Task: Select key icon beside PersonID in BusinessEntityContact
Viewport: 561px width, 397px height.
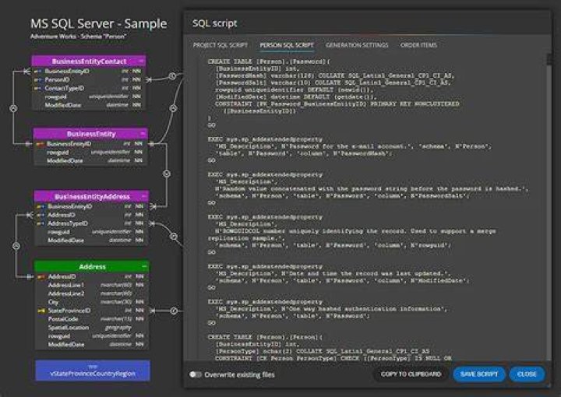Action: click(x=37, y=79)
